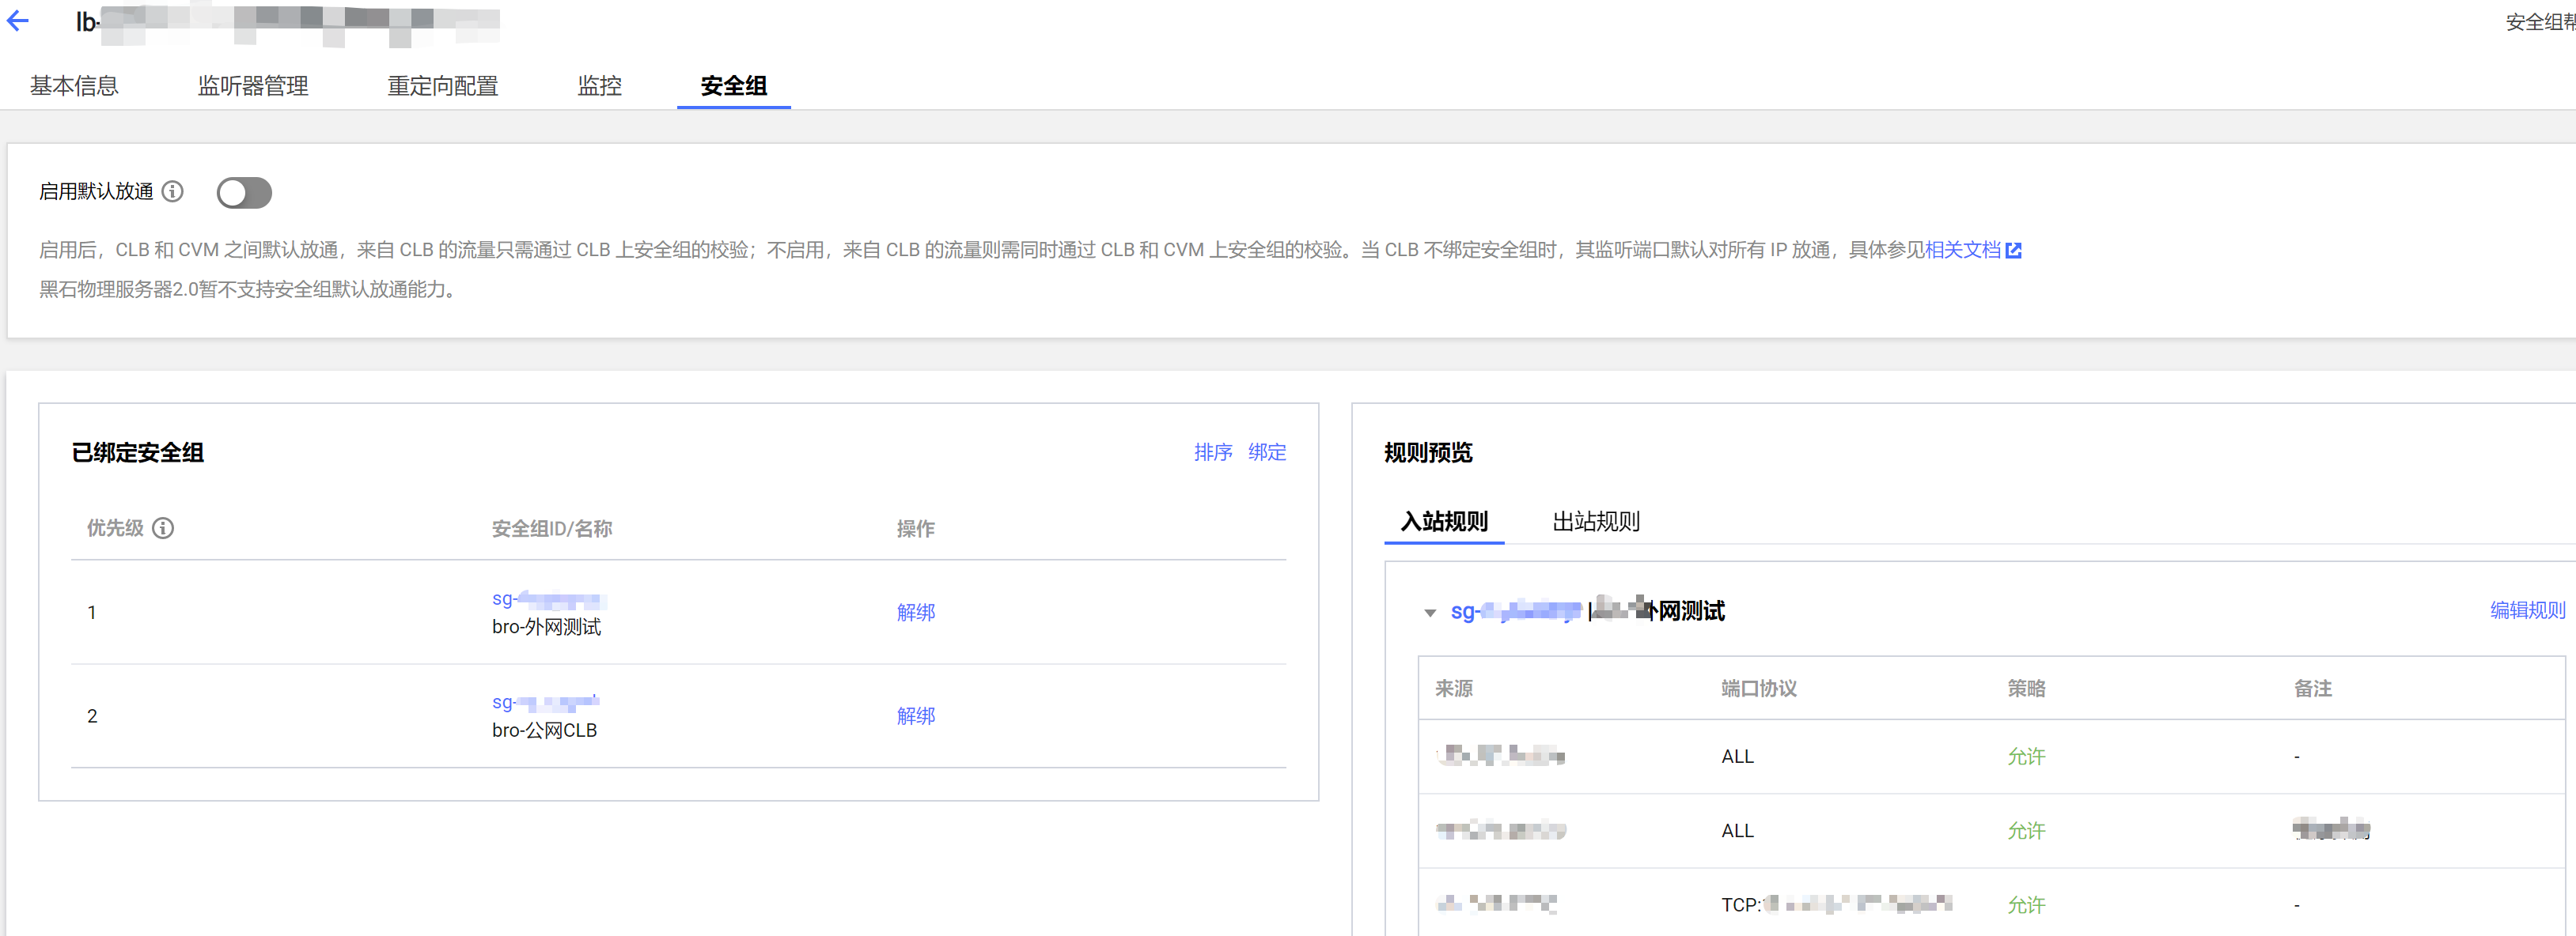Collapse the bro-外网测试 rules section
Viewport: 2576px width, 936px height.
[x=1429, y=613]
